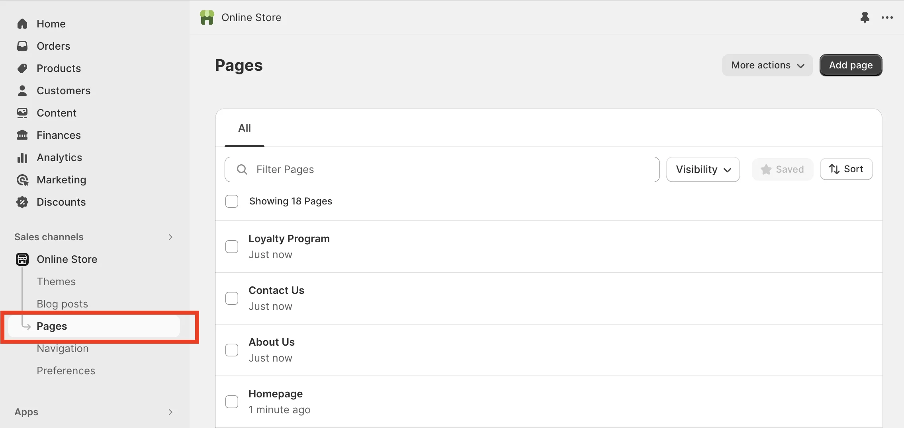Screen dimensions: 904x428
Task: Go to Analytics in the sidebar
Action: [59, 158]
